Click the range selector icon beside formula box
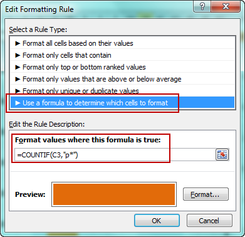 222,155
